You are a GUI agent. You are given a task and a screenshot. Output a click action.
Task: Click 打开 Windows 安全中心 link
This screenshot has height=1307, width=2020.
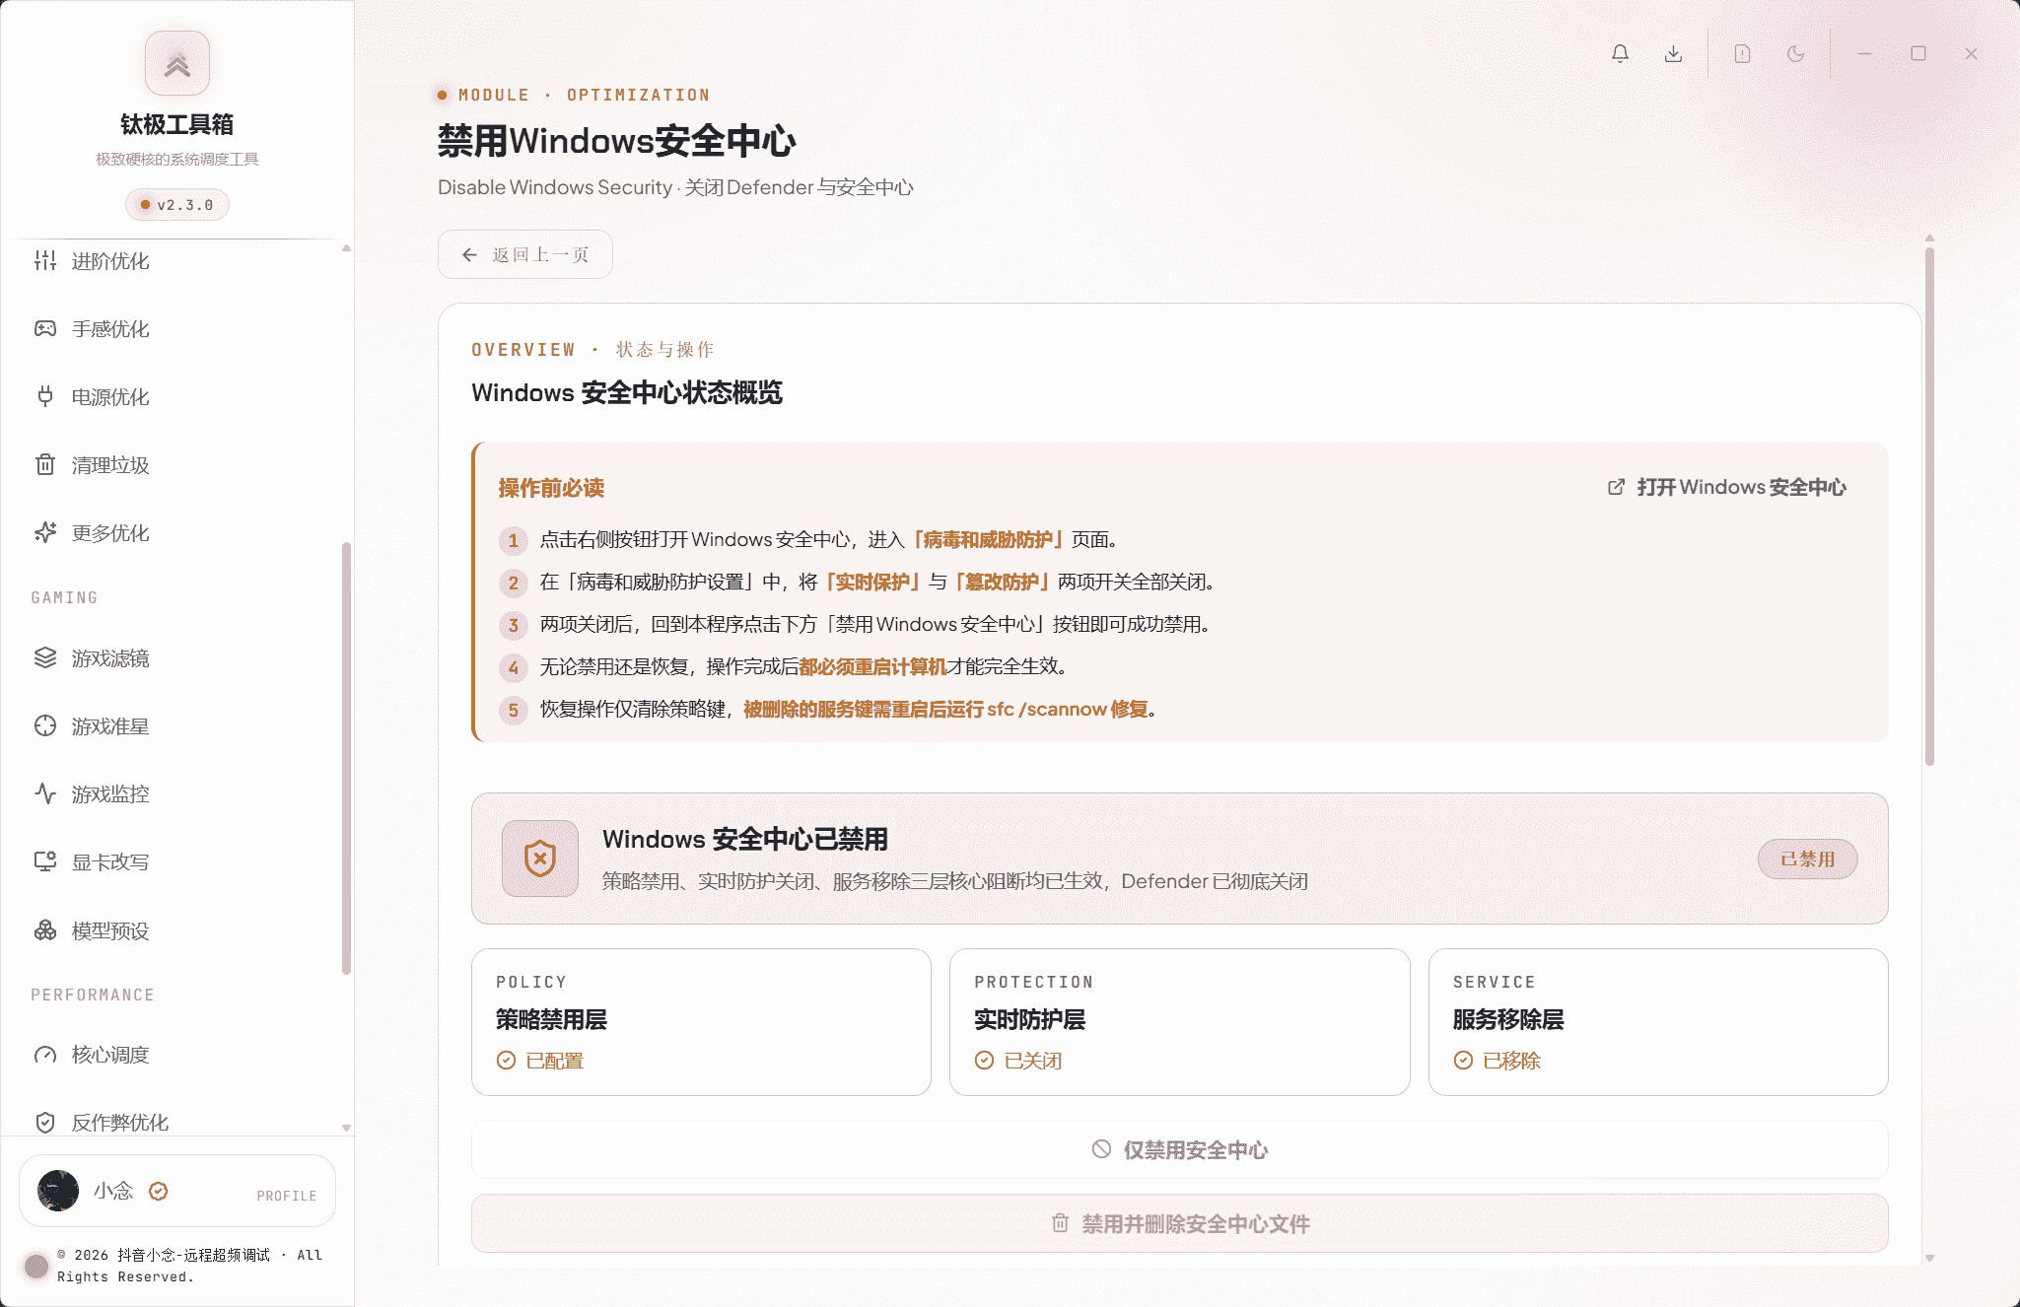(1727, 487)
